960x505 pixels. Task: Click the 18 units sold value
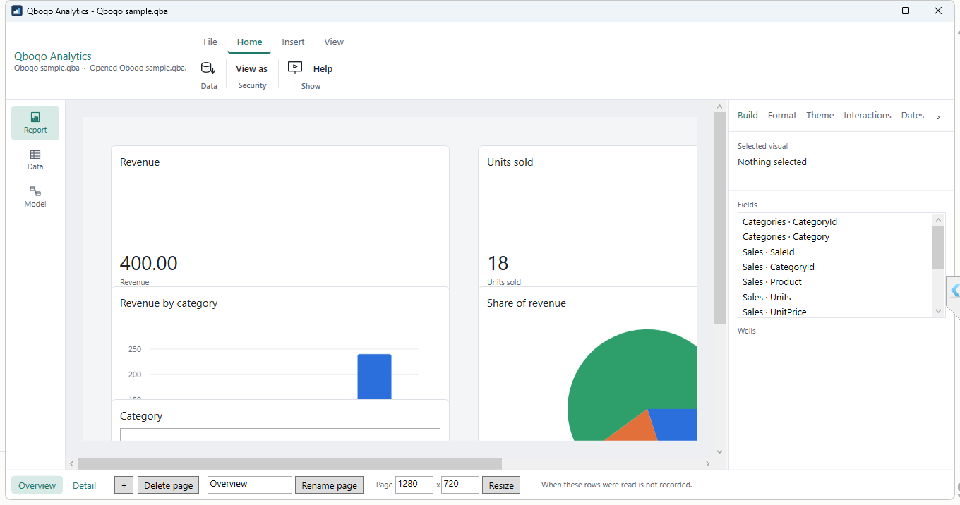click(498, 264)
